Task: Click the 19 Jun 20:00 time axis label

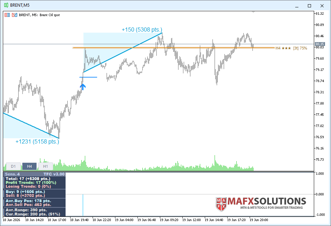Action: pyautogui.click(x=259, y=220)
